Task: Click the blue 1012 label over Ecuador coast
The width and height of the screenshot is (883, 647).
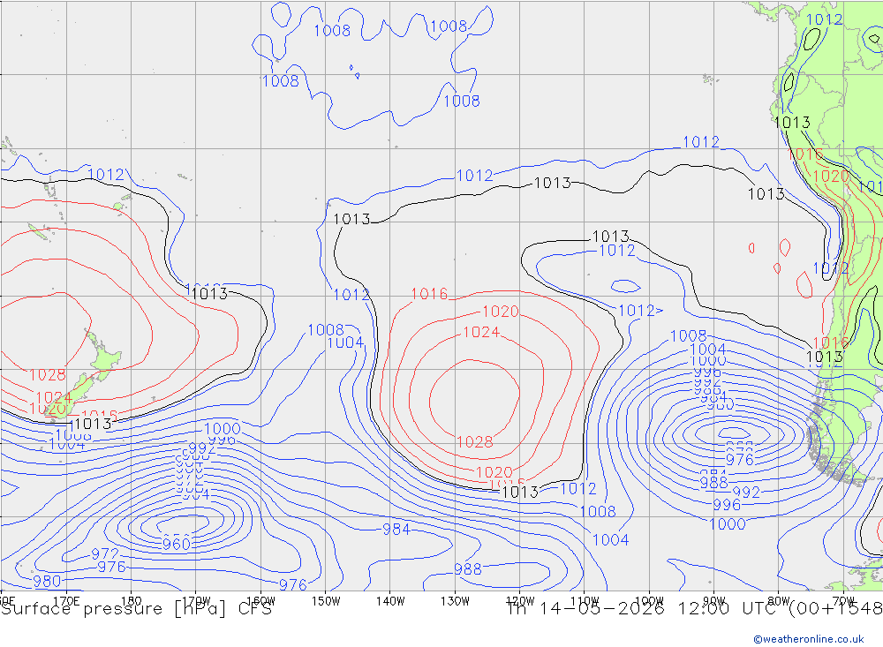Action: (x=825, y=19)
